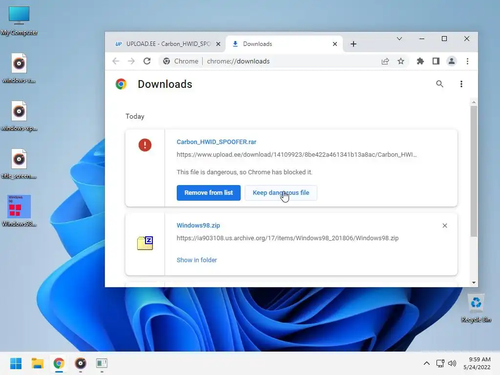Select the Recycle Bin on desktop
The height and width of the screenshot is (375, 500).
[x=476, y=309]
